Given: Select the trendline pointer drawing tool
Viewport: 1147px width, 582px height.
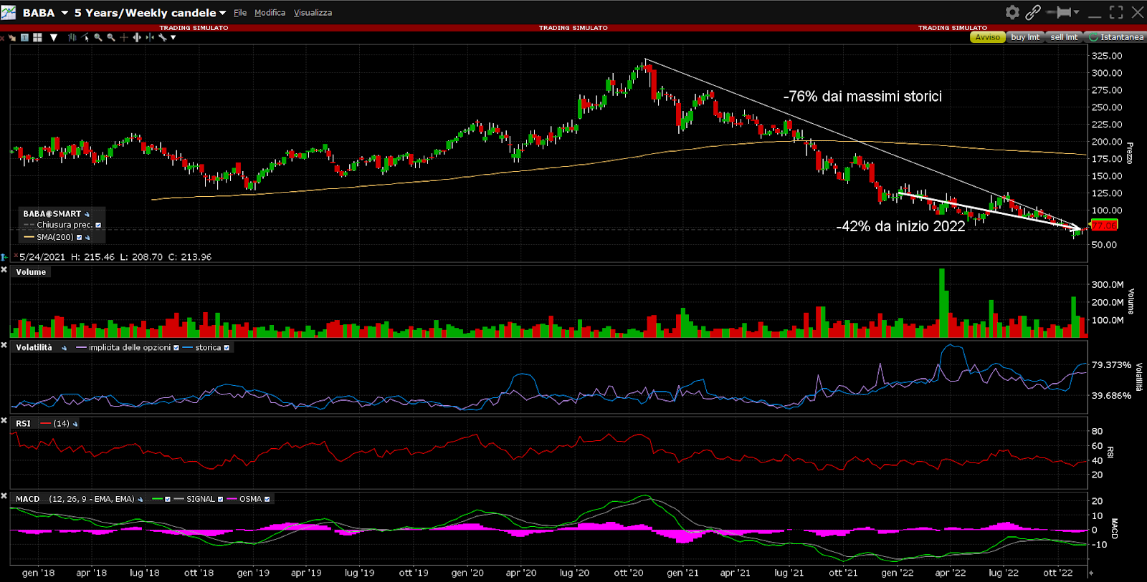Looking at the screenshot, I should point(85,37).
